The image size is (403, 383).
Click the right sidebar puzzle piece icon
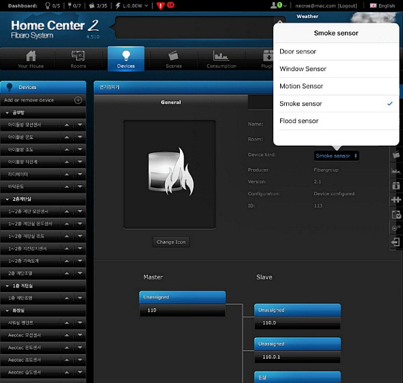[396, 200]
